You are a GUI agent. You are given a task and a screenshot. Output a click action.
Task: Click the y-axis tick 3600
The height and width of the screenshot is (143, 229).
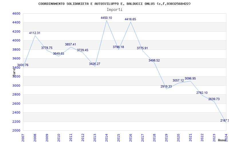click(x=17, y=59)
